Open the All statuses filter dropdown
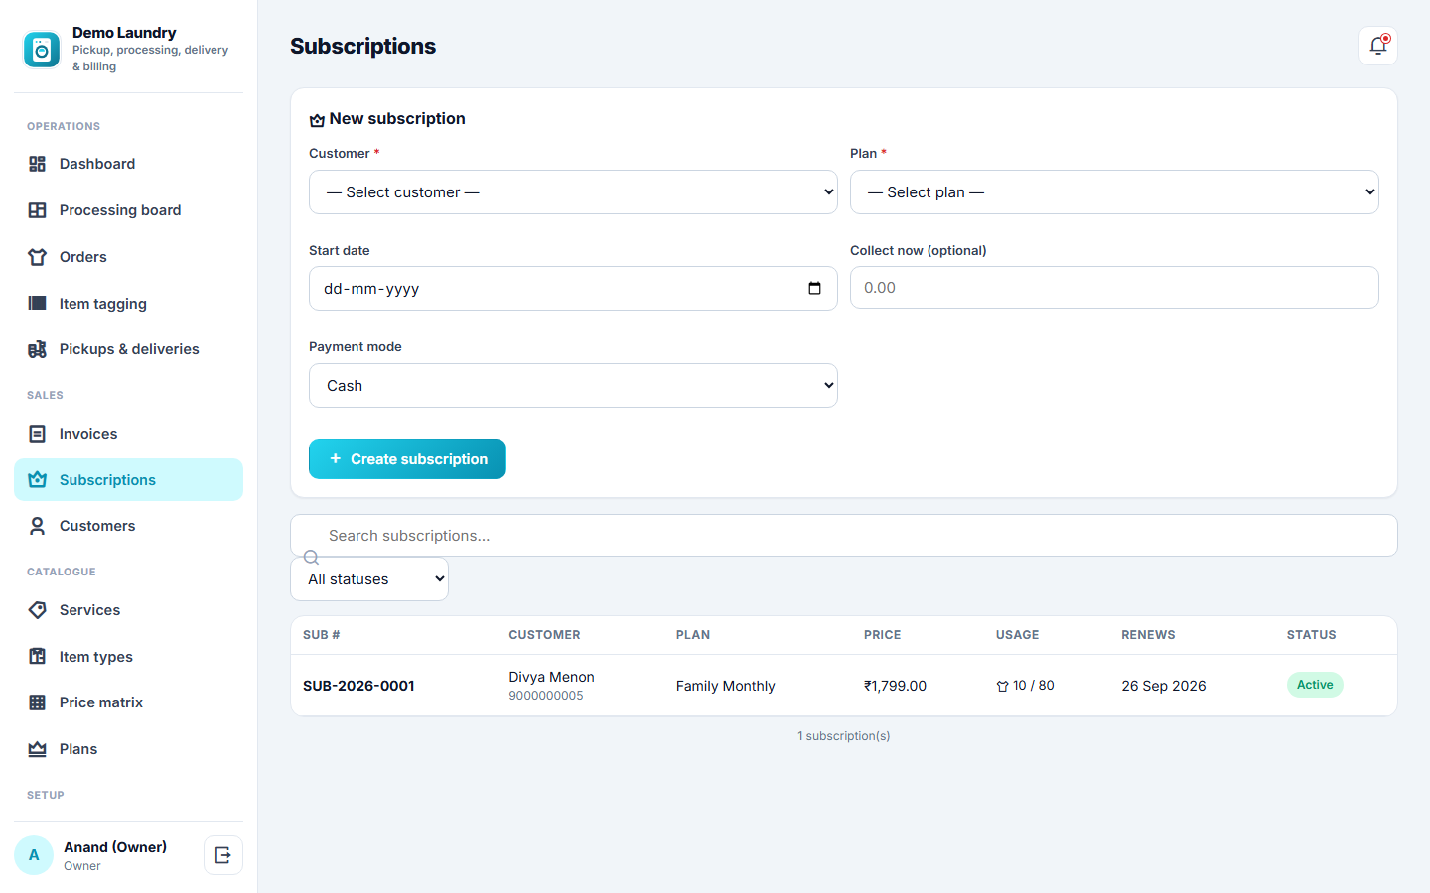 (369, 579)
